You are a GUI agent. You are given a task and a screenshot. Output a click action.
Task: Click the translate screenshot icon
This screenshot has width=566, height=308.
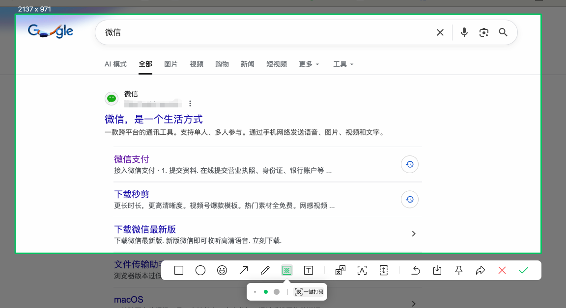coord(340,270)
